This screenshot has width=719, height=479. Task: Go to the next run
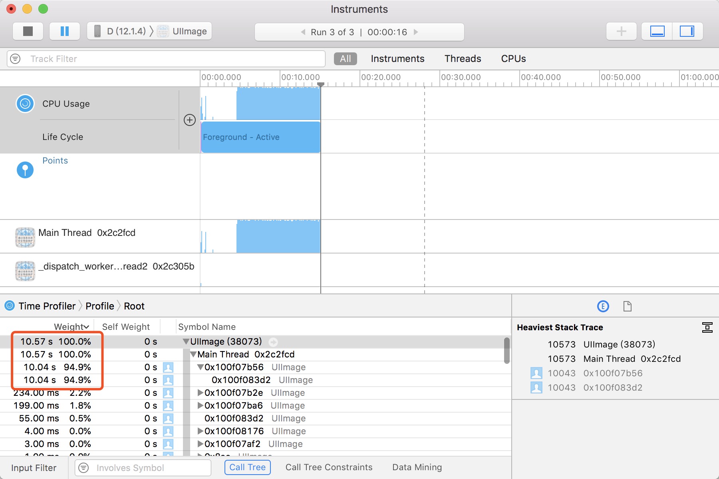[x=416, y=32]
